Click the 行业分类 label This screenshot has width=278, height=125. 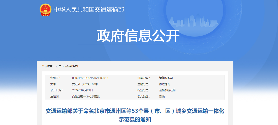(144, 90)
